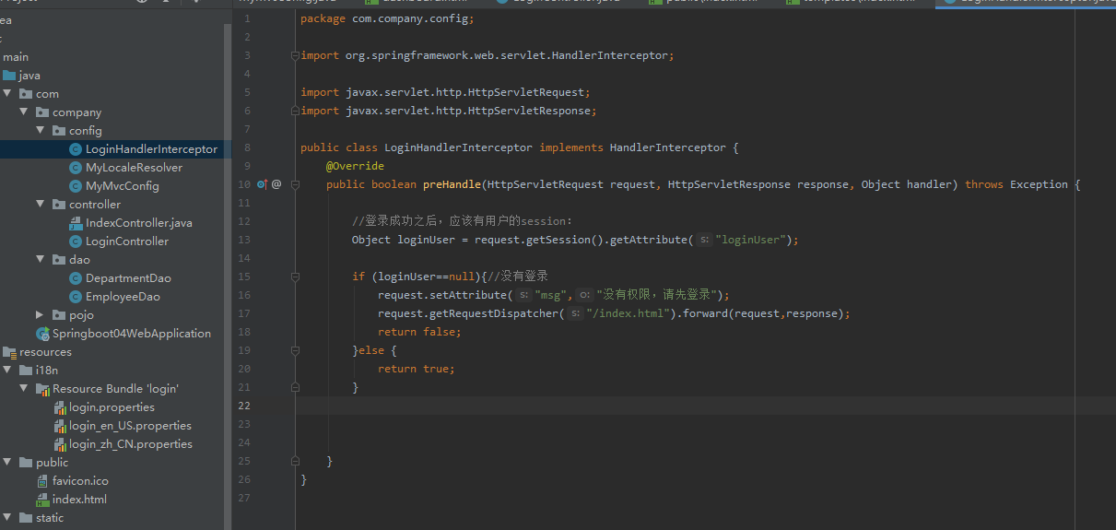Open the DepartmentDao class icon
1116x530 pixels.
76,278
